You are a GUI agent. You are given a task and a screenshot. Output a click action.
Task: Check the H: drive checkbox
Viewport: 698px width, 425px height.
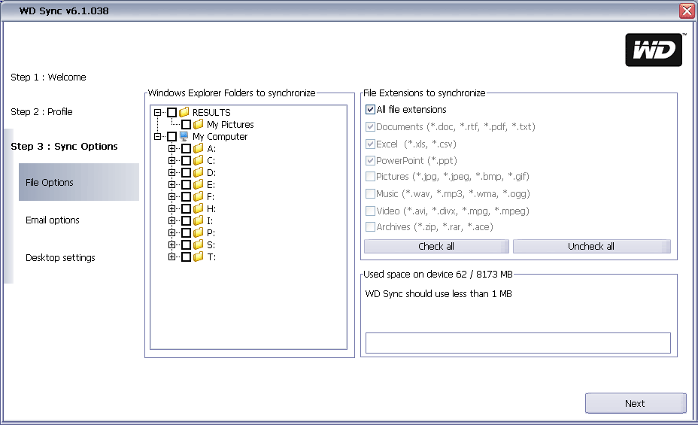186,208
